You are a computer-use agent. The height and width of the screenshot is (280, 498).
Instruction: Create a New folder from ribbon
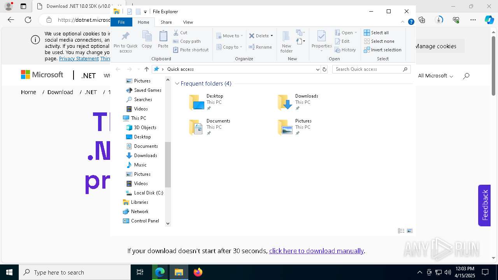[286, 42]
